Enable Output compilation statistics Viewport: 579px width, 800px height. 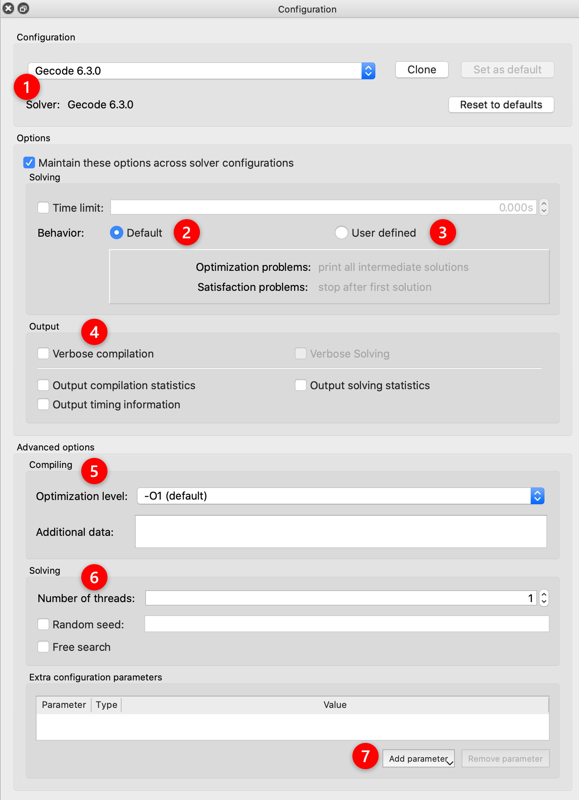pyautogui.click(x=43, y=385)
